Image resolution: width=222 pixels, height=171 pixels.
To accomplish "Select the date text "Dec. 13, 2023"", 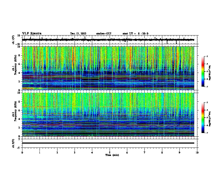I will pos(78,34).
